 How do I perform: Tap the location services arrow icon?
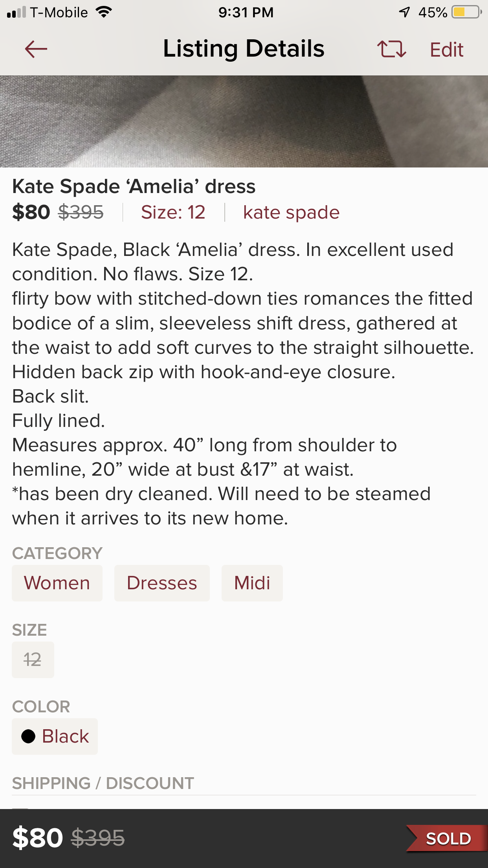click(x=405, y=12)
